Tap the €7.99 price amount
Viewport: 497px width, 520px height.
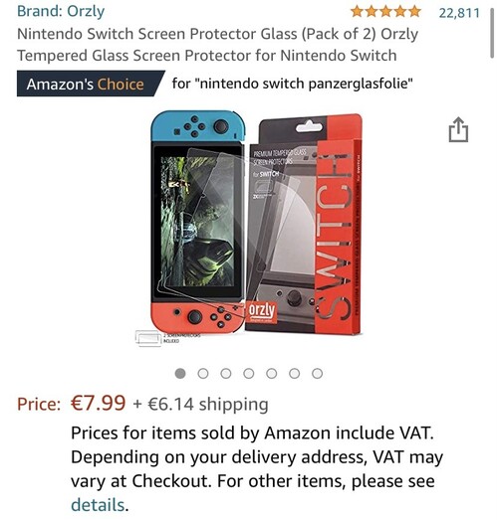tap(98, 403)
